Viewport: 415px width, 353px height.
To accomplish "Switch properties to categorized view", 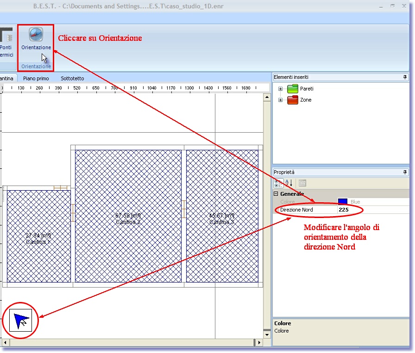I will click(278, 183).
